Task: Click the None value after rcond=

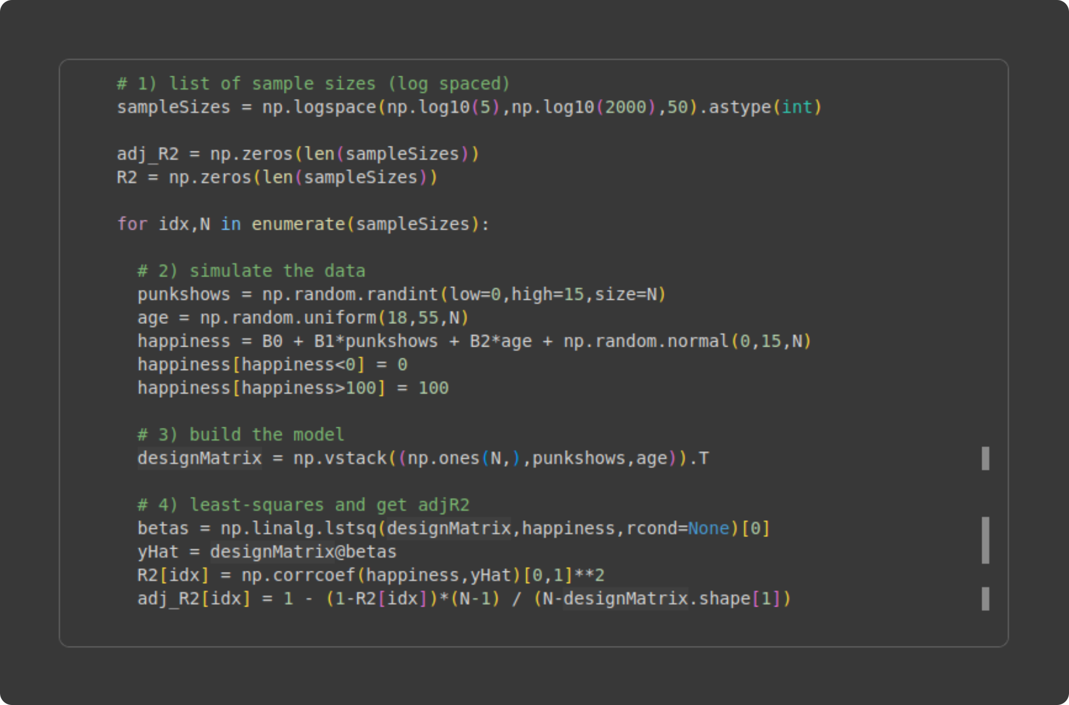Action: tap(708, 528)
